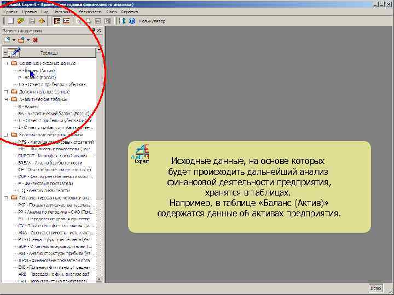Open the dropdown arrow beside the panel folder icon

tap(28, 40)
